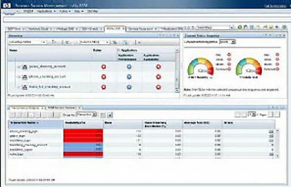Open the Applications menu
Image resolution: width=291 pixels, height=187 pixels.
click(x=46, y=11)
